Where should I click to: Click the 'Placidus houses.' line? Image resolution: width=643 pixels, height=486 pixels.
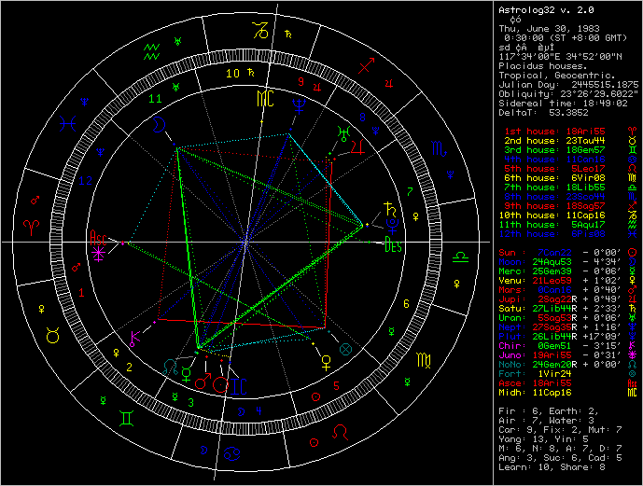(x=543, y=66)
